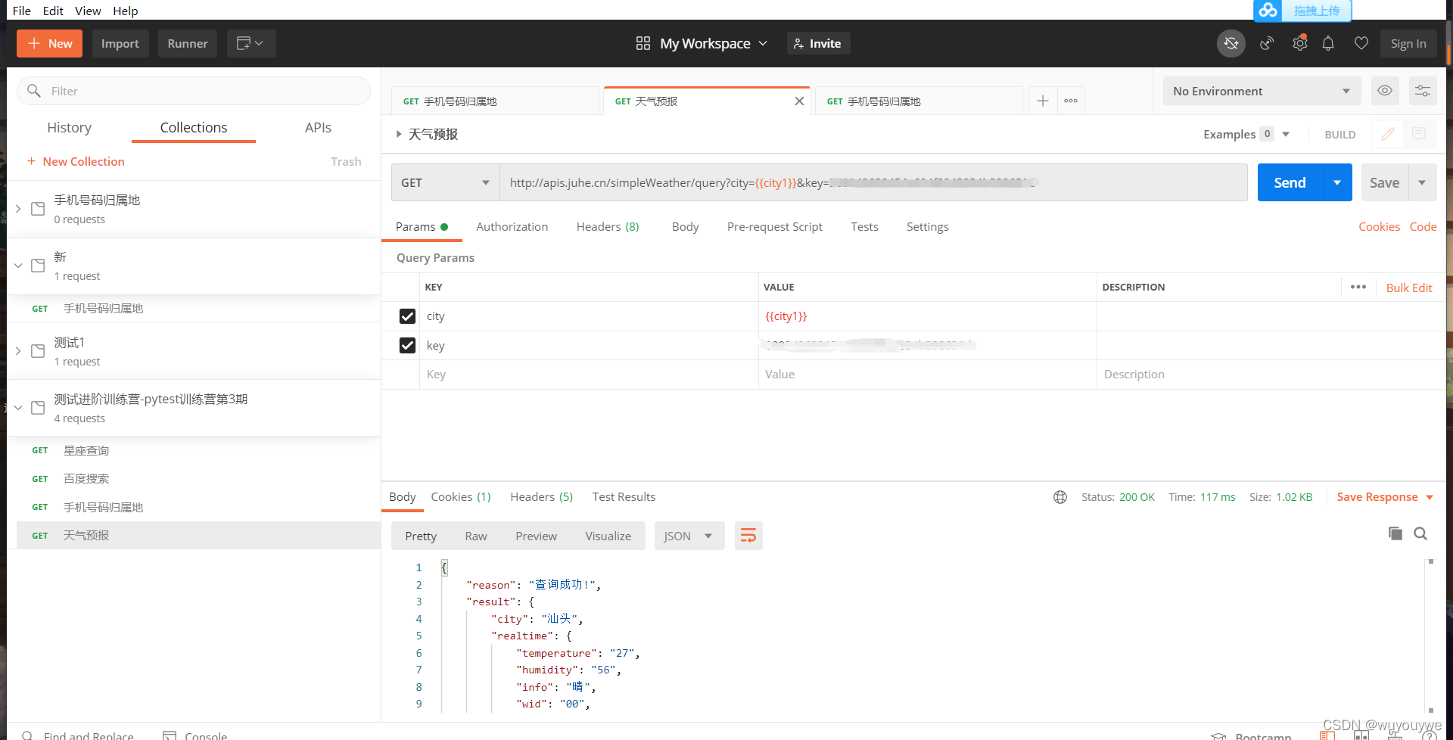Create a New Collection

click(x=76, y=162)
